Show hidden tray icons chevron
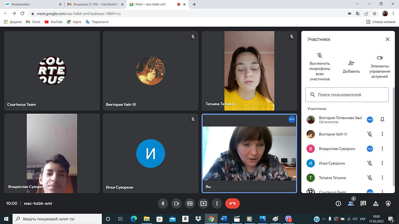Image resolution: width=399 pixels, height=224 pixels. (324, 219)
